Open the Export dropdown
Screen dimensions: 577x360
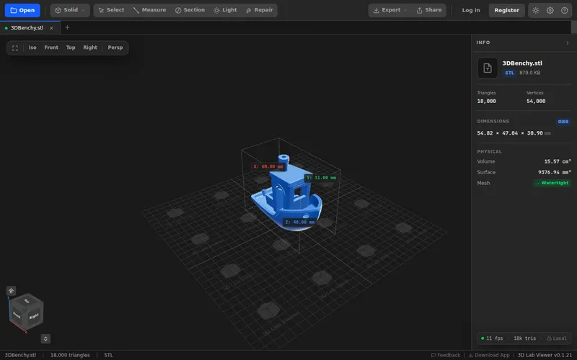390,10
